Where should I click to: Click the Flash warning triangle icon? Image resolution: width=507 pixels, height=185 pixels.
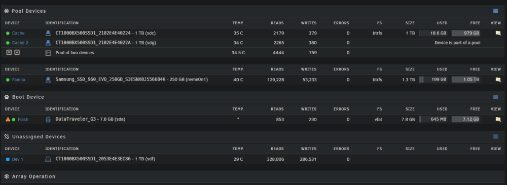[x=8, y=119]
